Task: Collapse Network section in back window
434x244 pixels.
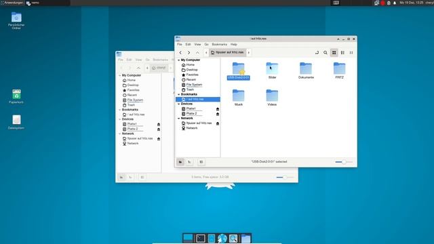Action: [x=120, y=134]
